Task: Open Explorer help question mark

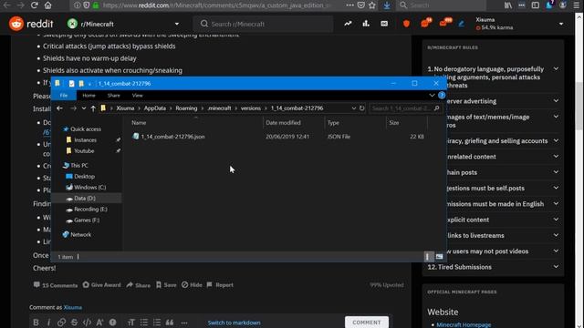Action: 442,95
